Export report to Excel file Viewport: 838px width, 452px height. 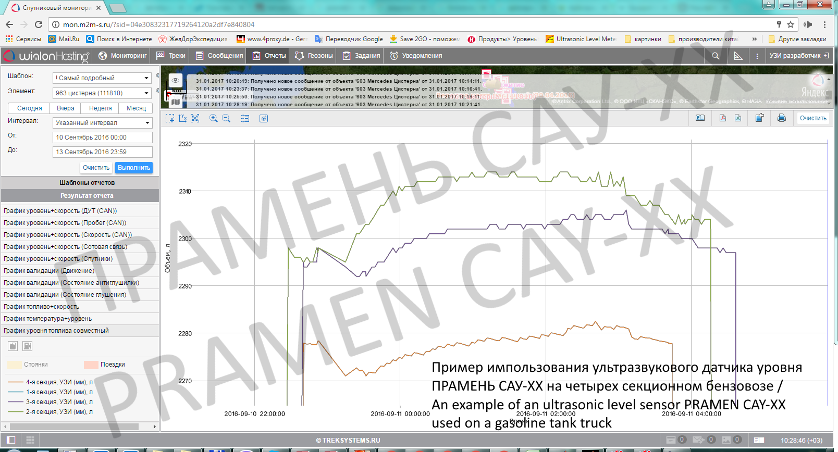[x=738, y=118]
